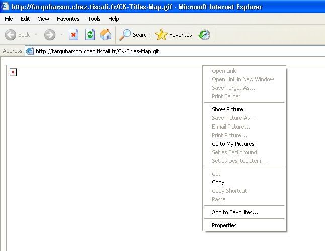This screenshot has height=251, width=325.
Task: Select Show Picture in the context menu
Action: [244, 109]
